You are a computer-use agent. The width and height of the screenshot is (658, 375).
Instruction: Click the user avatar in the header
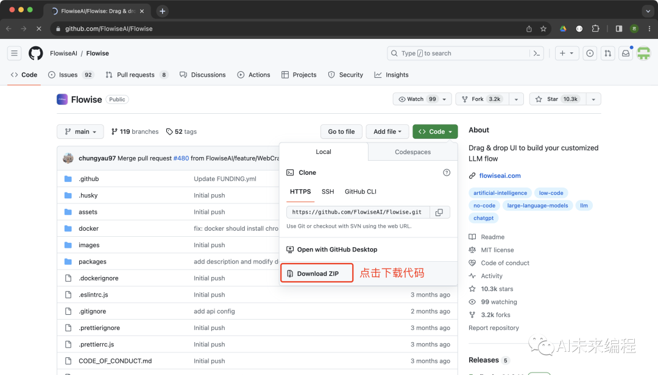(644, 54)
